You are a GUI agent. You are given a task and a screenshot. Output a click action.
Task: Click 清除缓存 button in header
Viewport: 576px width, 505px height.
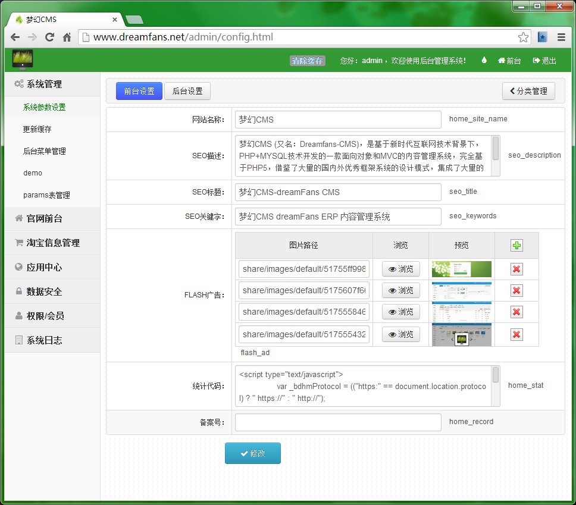[308, 61]
